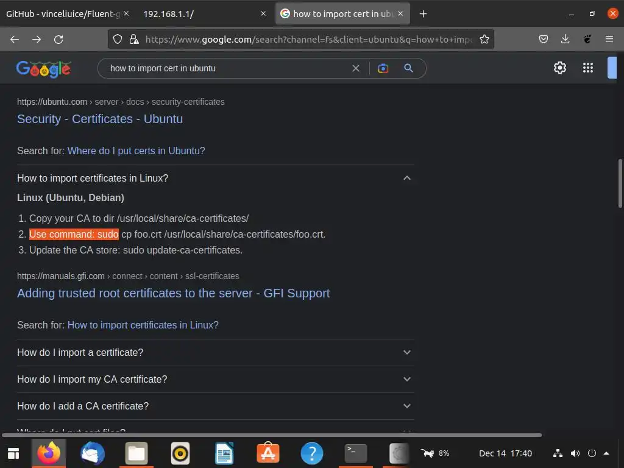Search by image with Google Lens
The image size is (624, 468).
383,68
